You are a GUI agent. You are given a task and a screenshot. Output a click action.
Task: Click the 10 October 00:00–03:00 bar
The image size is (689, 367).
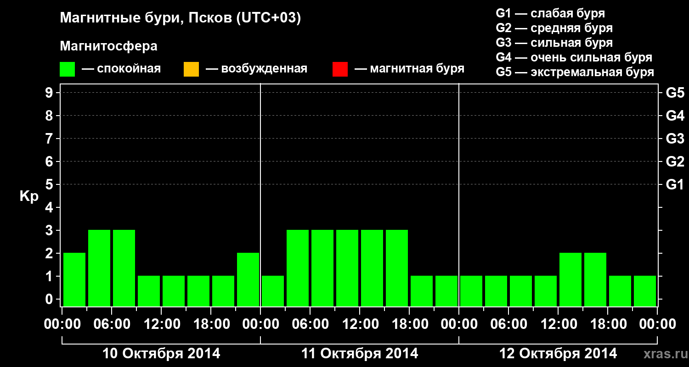point(74,279)
